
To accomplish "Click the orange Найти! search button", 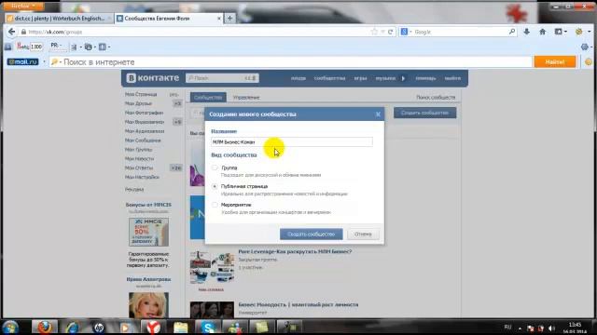I will pyautogui.click(x=555, y=62).
